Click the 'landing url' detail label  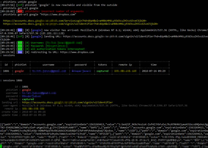[x=10, y=102]
